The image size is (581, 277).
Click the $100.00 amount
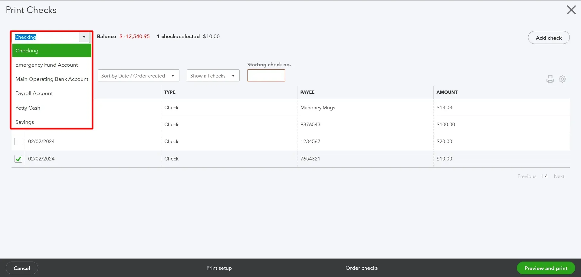pyautogui.click(x=446, y=124)
